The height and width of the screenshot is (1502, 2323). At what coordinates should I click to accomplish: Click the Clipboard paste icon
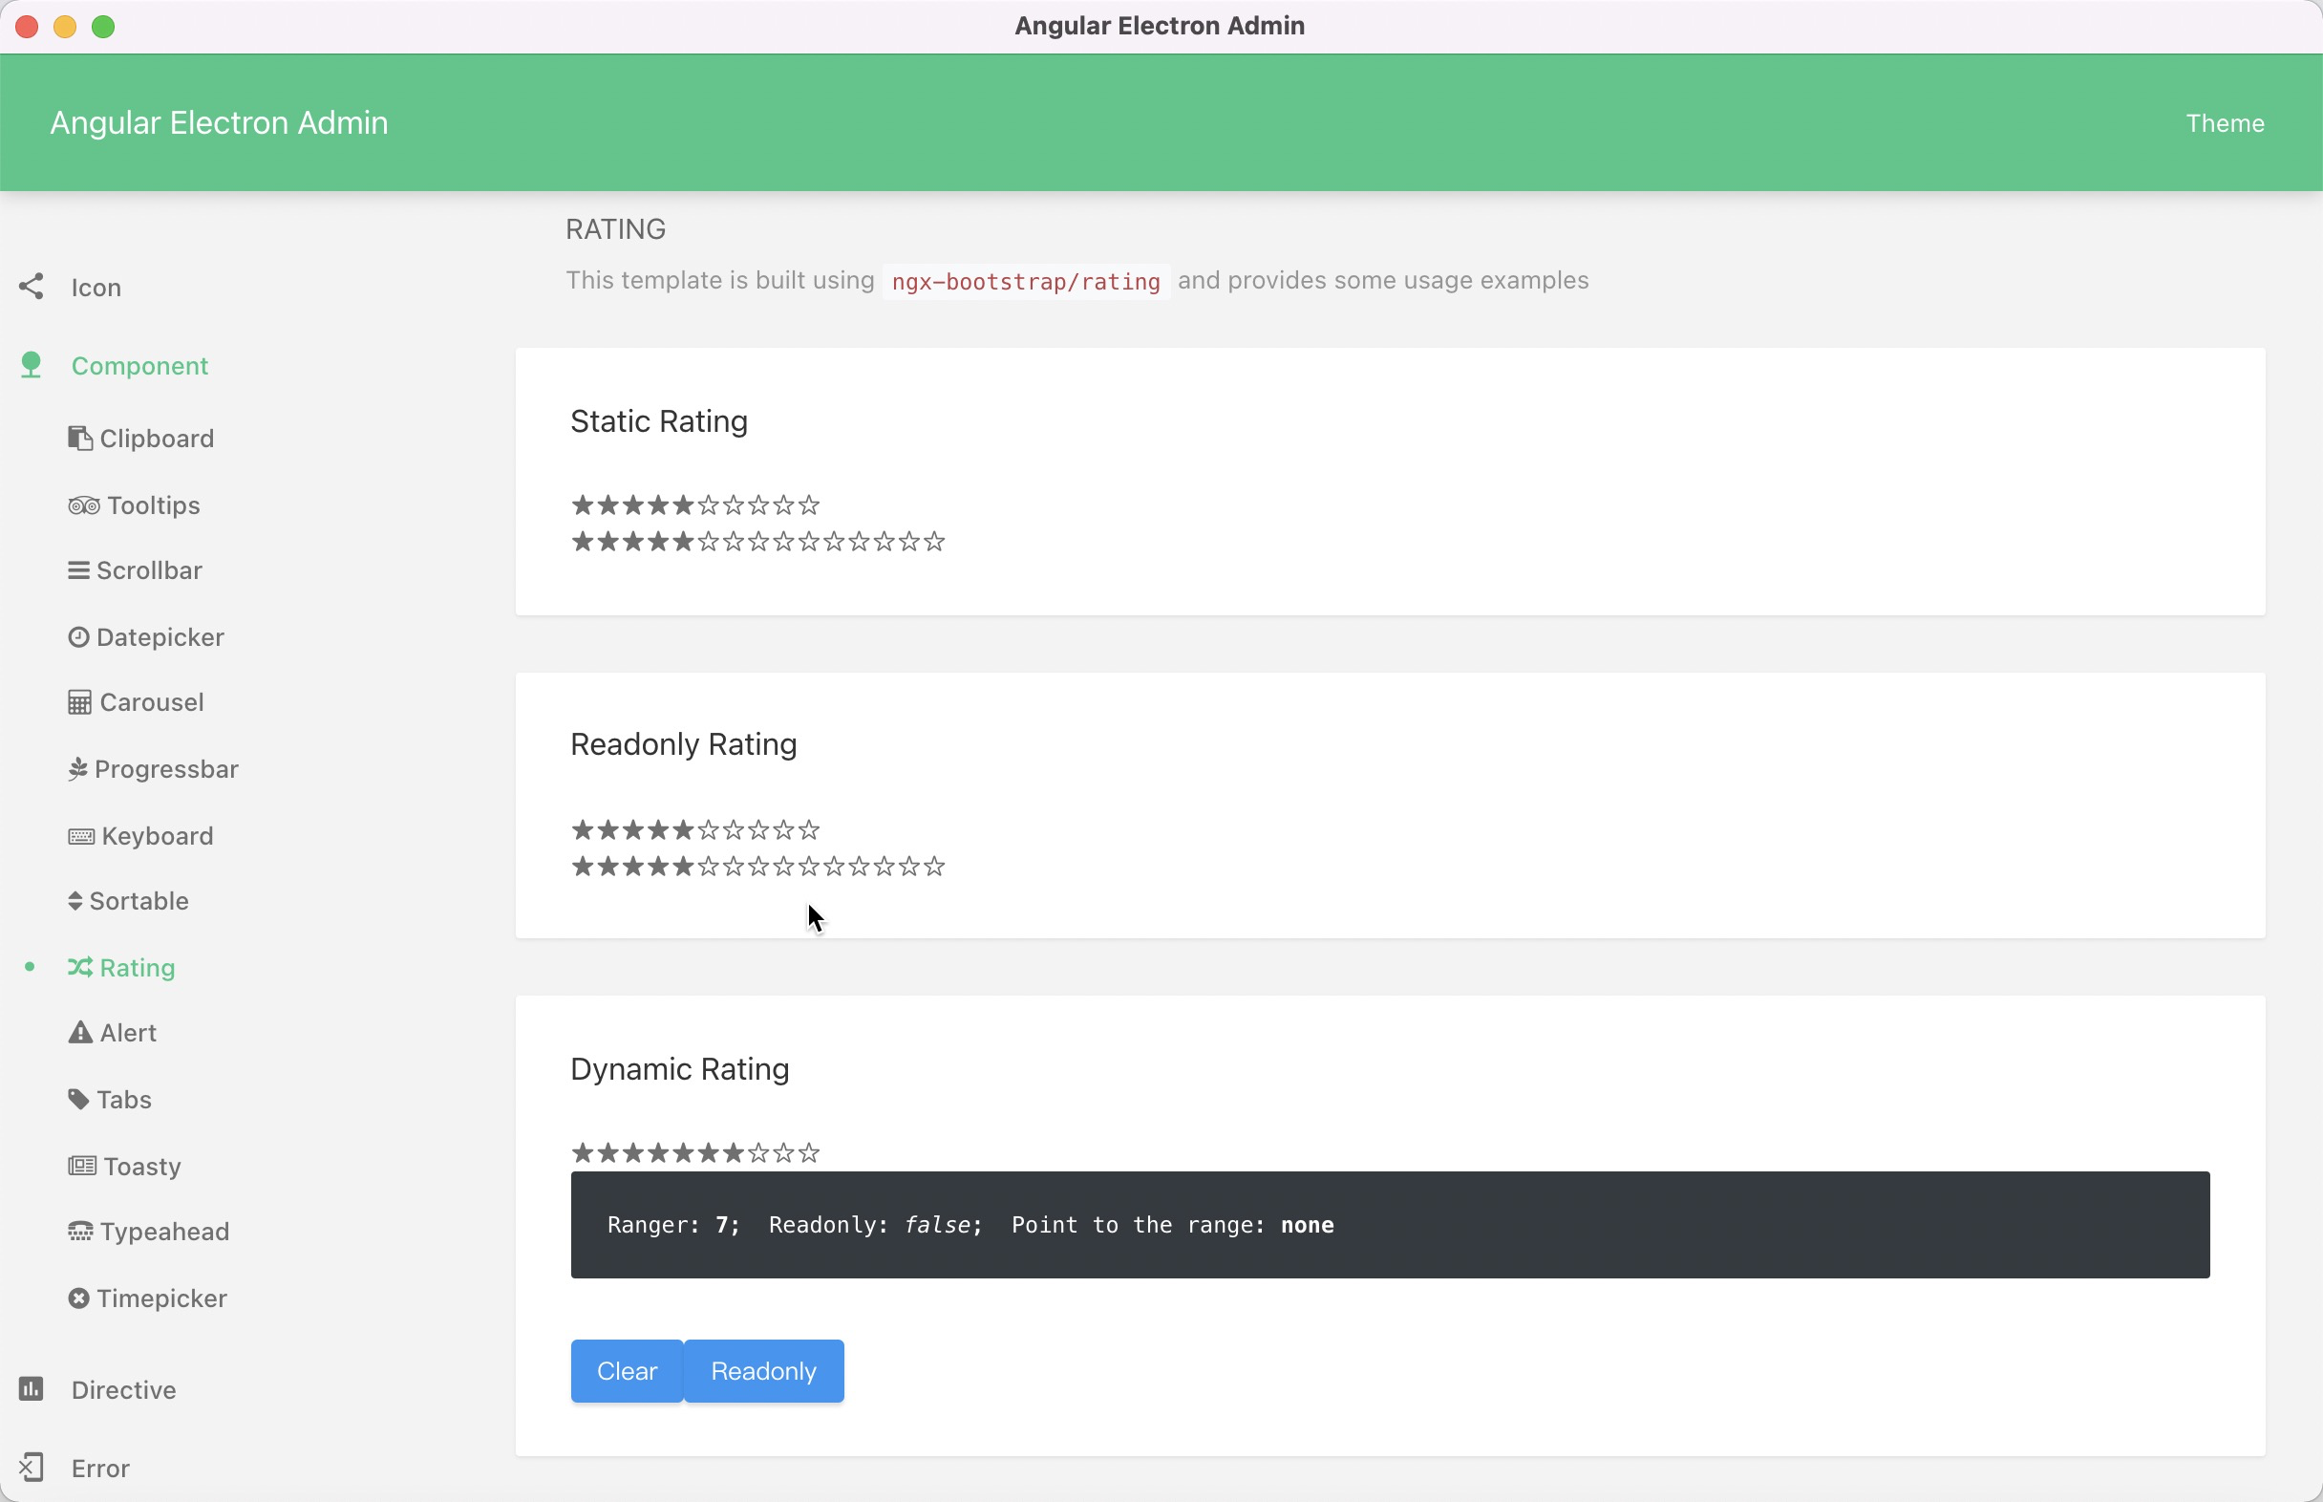pyautogui.click(x=80, y=439)
